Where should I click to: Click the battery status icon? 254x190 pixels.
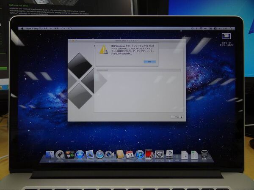(210, 29)
